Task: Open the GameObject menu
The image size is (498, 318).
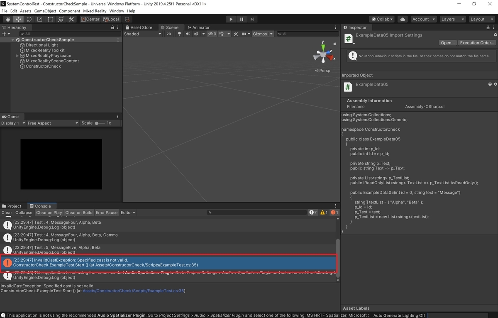Action: click(45, 11)
